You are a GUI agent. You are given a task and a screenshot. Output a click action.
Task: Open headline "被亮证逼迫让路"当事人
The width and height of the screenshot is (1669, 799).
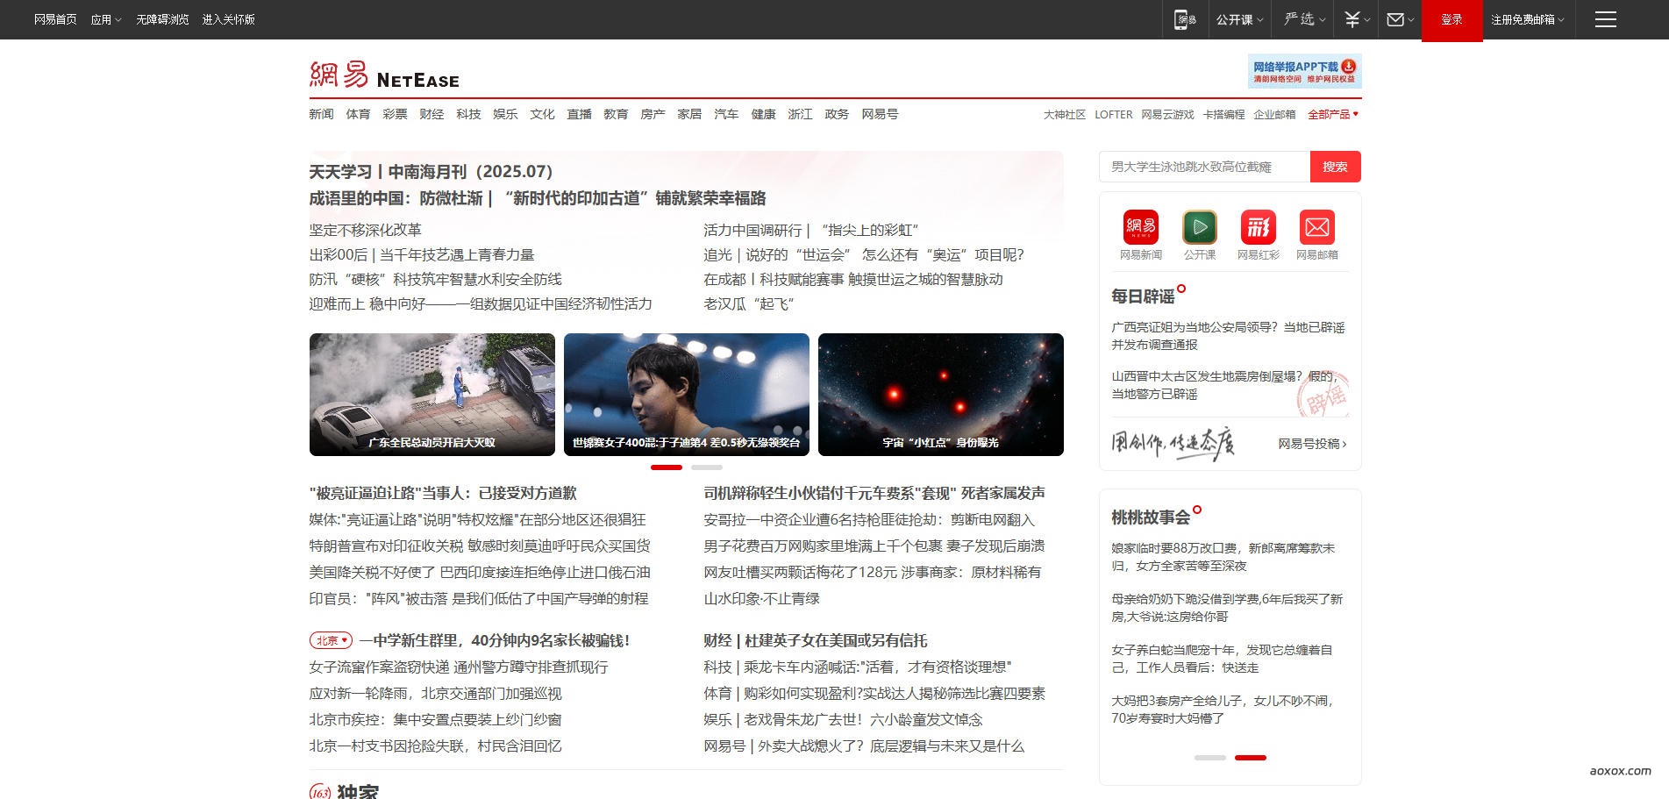443,493
